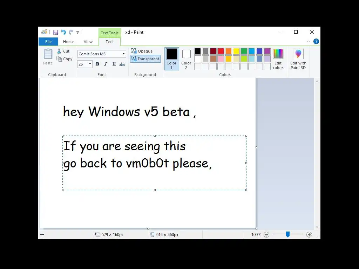Maximize the Paint window
This screenshot has width=359, height=269.
296,32
